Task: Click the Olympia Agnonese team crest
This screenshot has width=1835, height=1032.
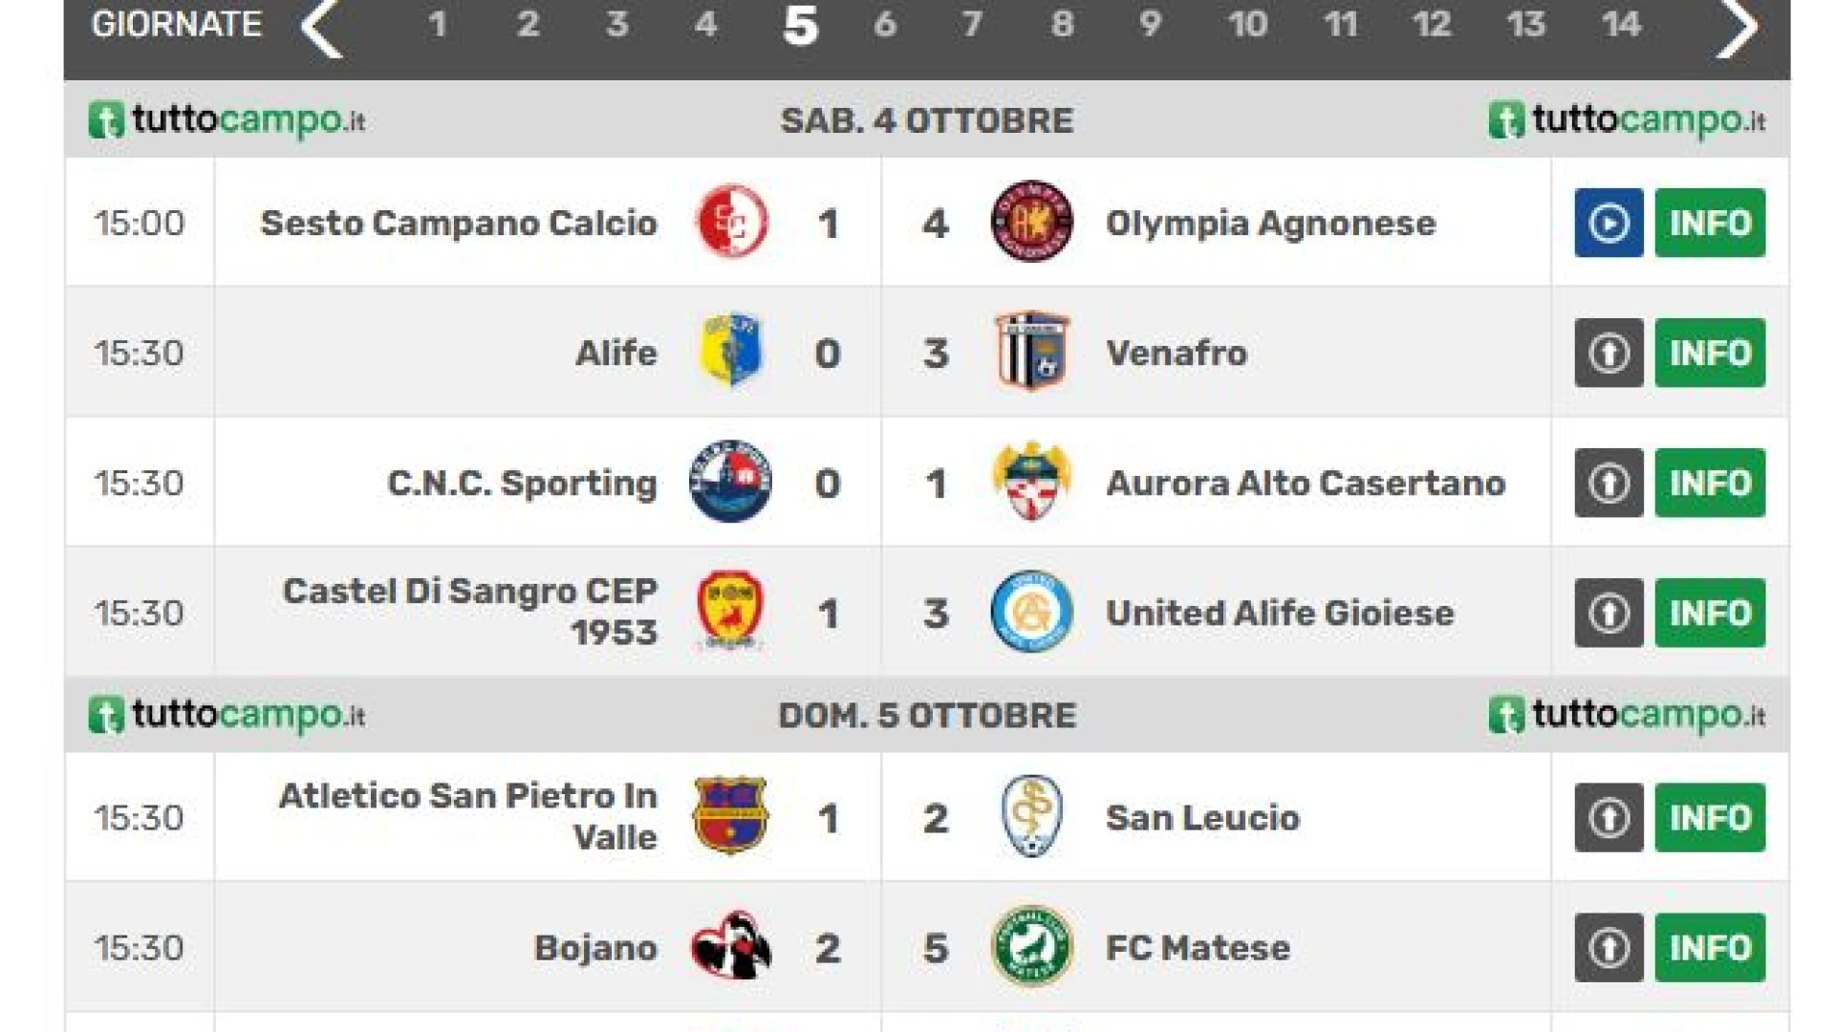Action: click(x=1031, y=222)
